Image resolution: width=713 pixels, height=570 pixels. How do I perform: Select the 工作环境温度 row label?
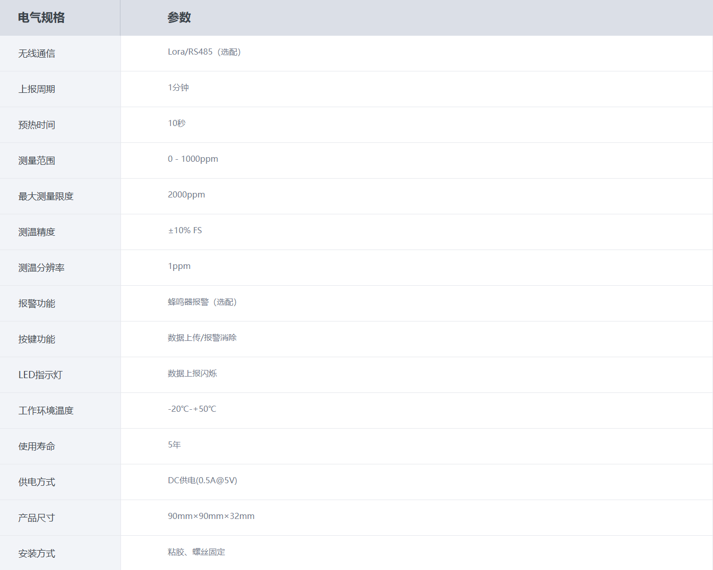pyautogui.click(x=46, y=411)
